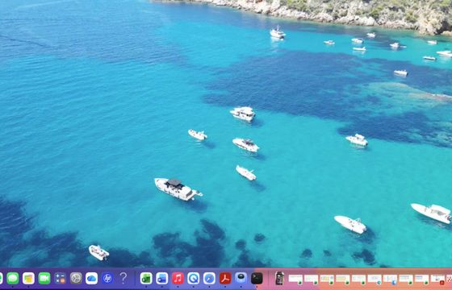The height and width of the screenshot is (290, 452).
Task: Launch the HP utility app icon
Action: pyautogui.click(x=107, y=278)
